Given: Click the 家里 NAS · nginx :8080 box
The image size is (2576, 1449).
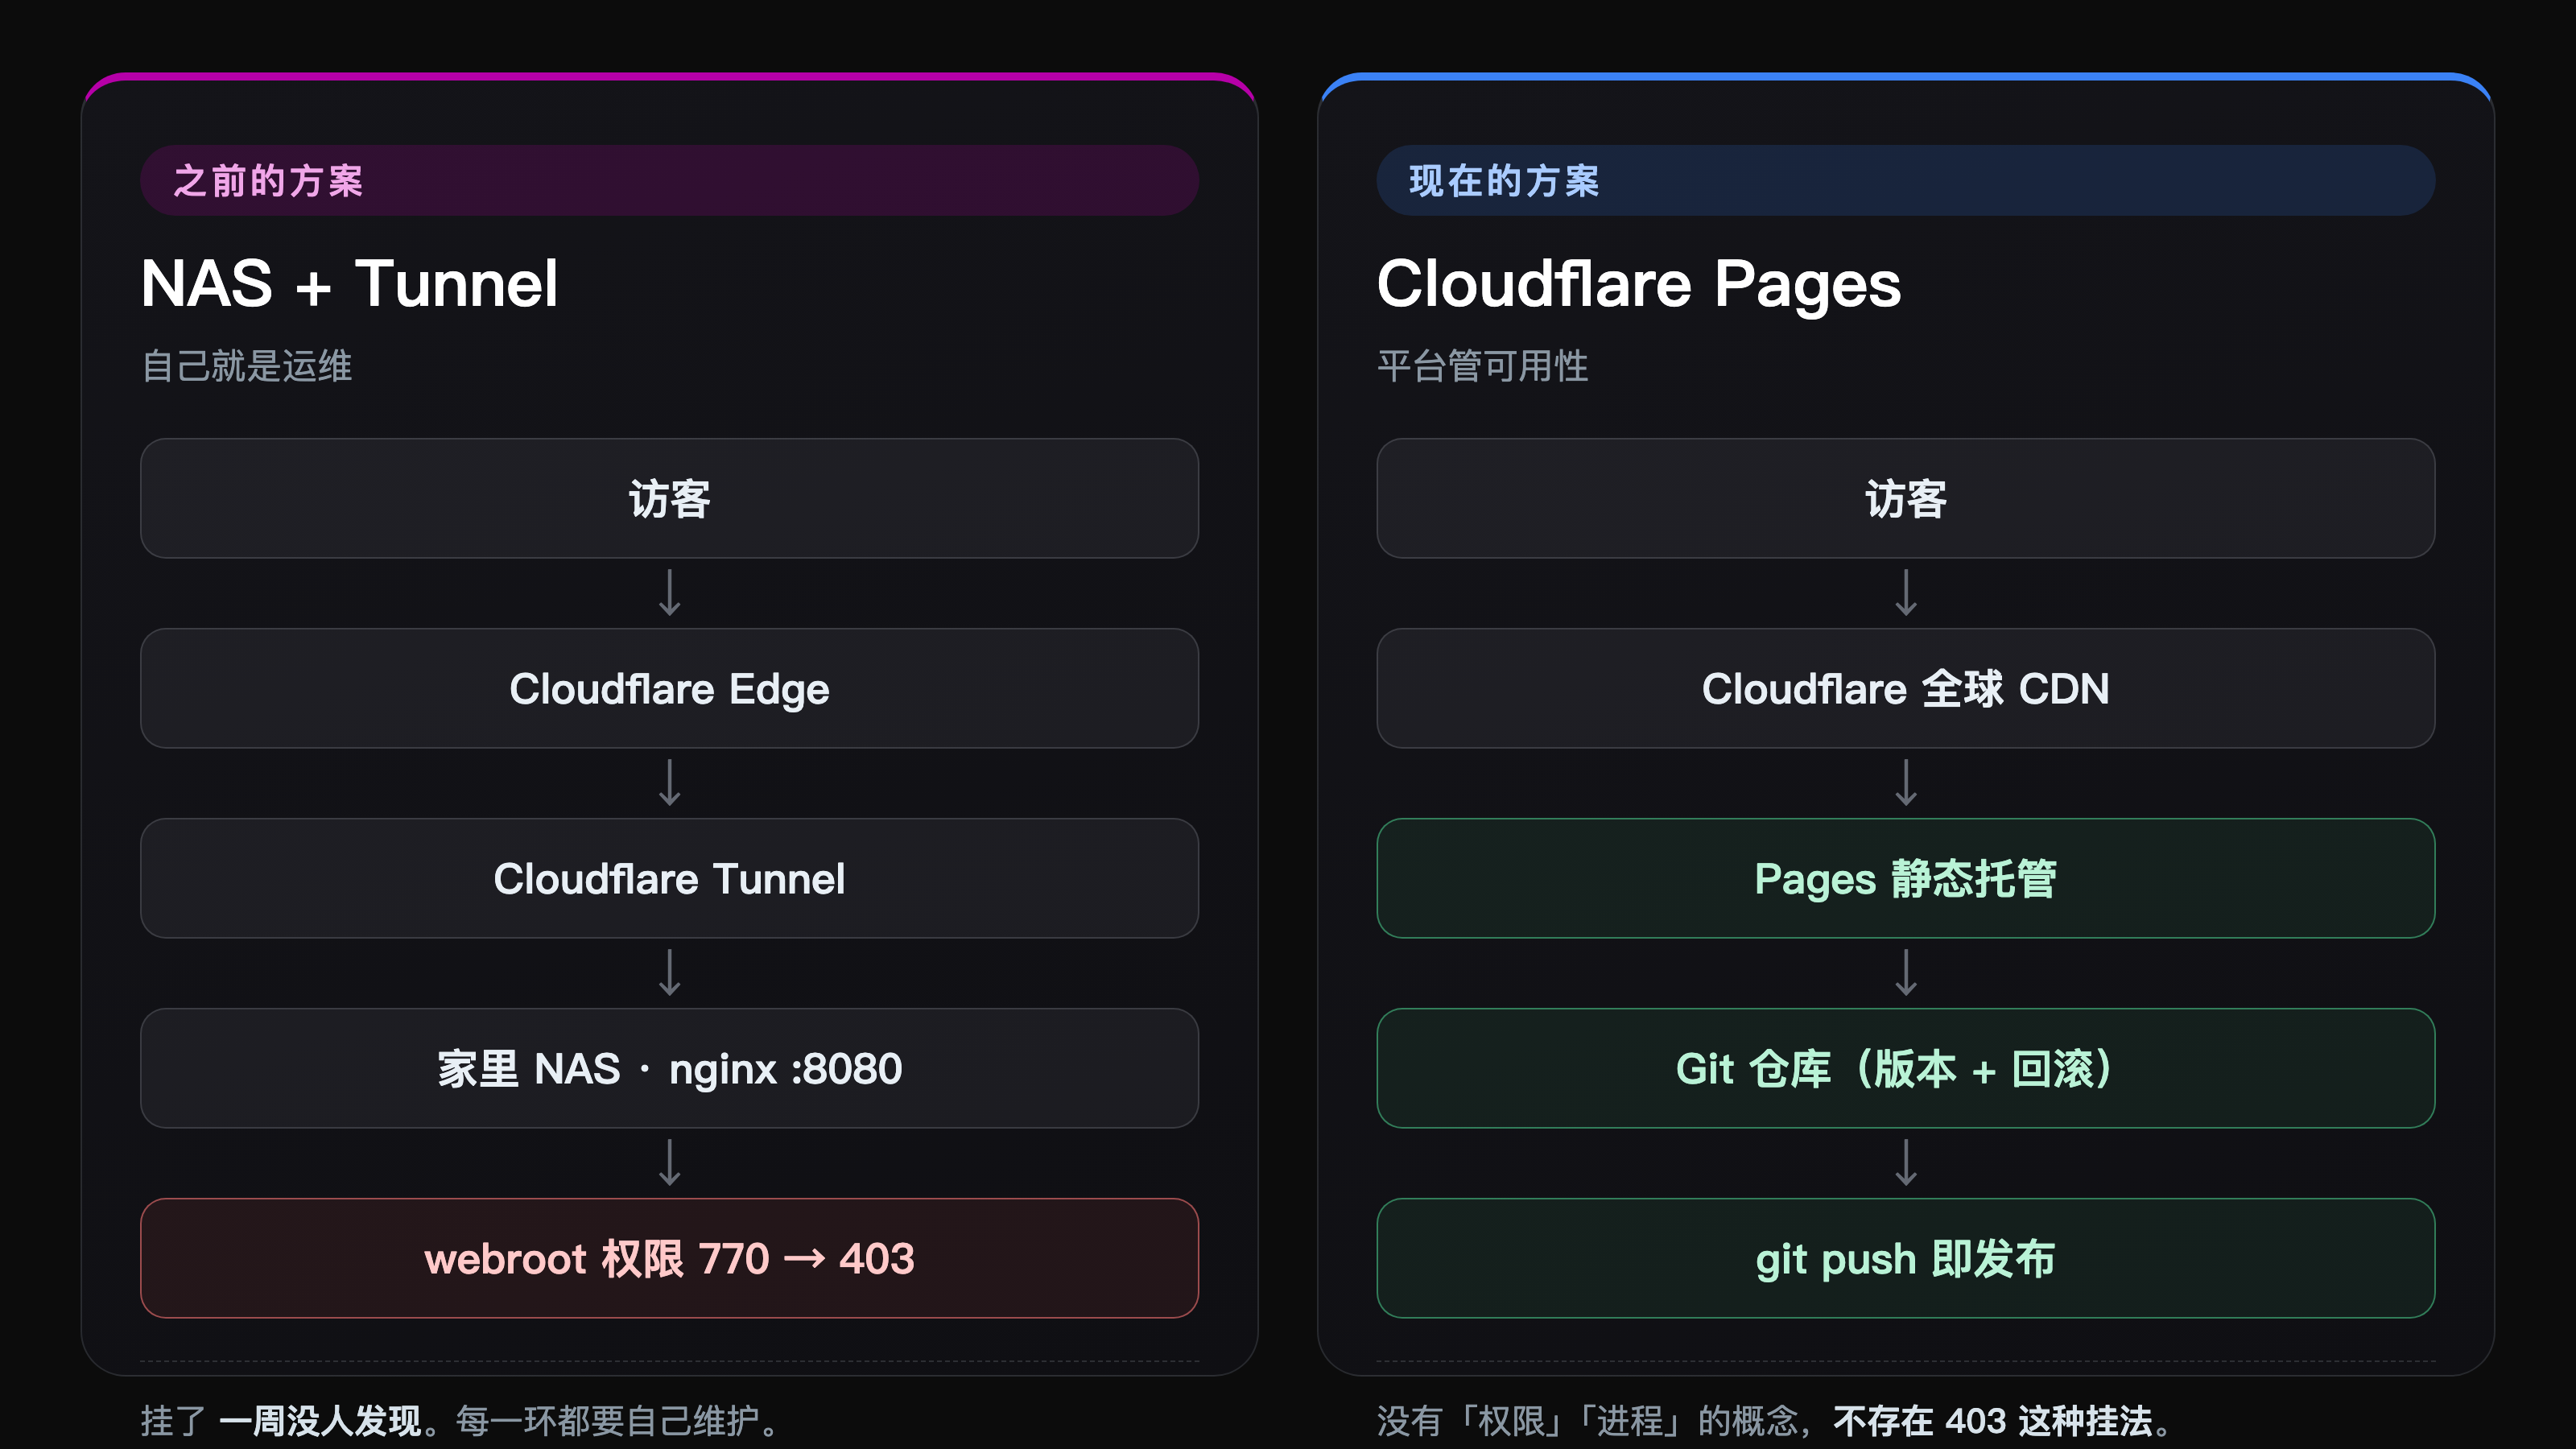Looking at the screenshot, I should click(669, 1068).
